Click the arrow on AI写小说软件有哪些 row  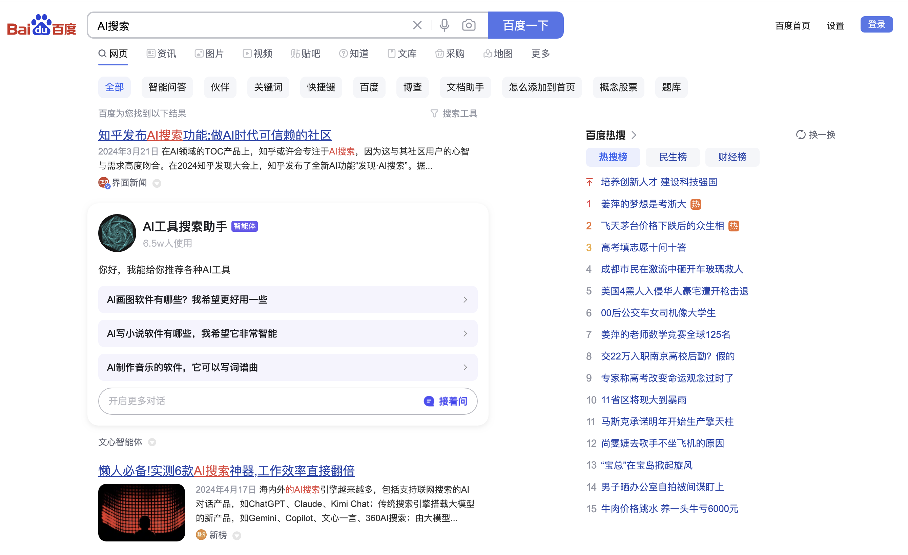pos(465,333)
